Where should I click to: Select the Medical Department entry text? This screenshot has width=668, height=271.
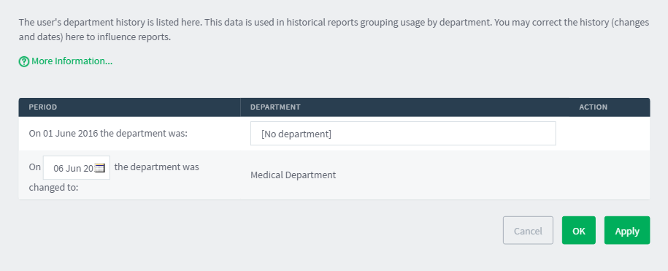point(293,175)
